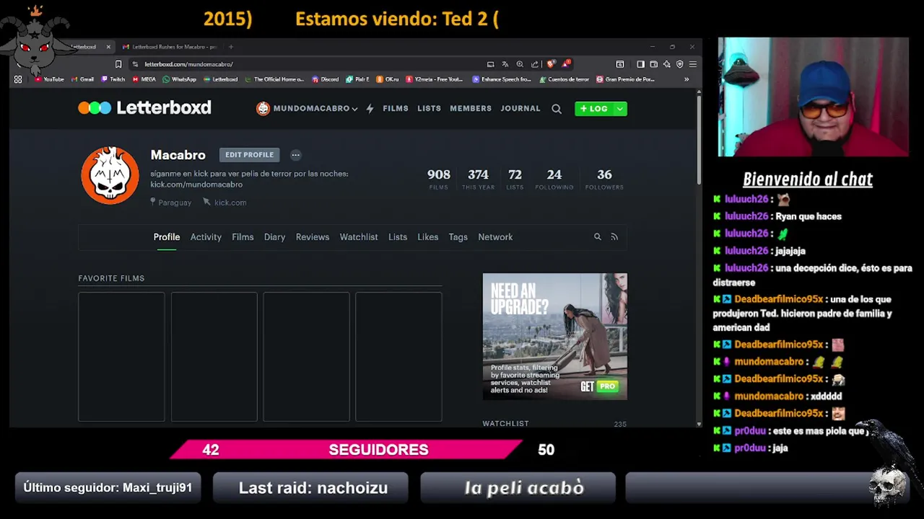
Task: Open LISTS in the top navigation
Action: pos(429,109)
